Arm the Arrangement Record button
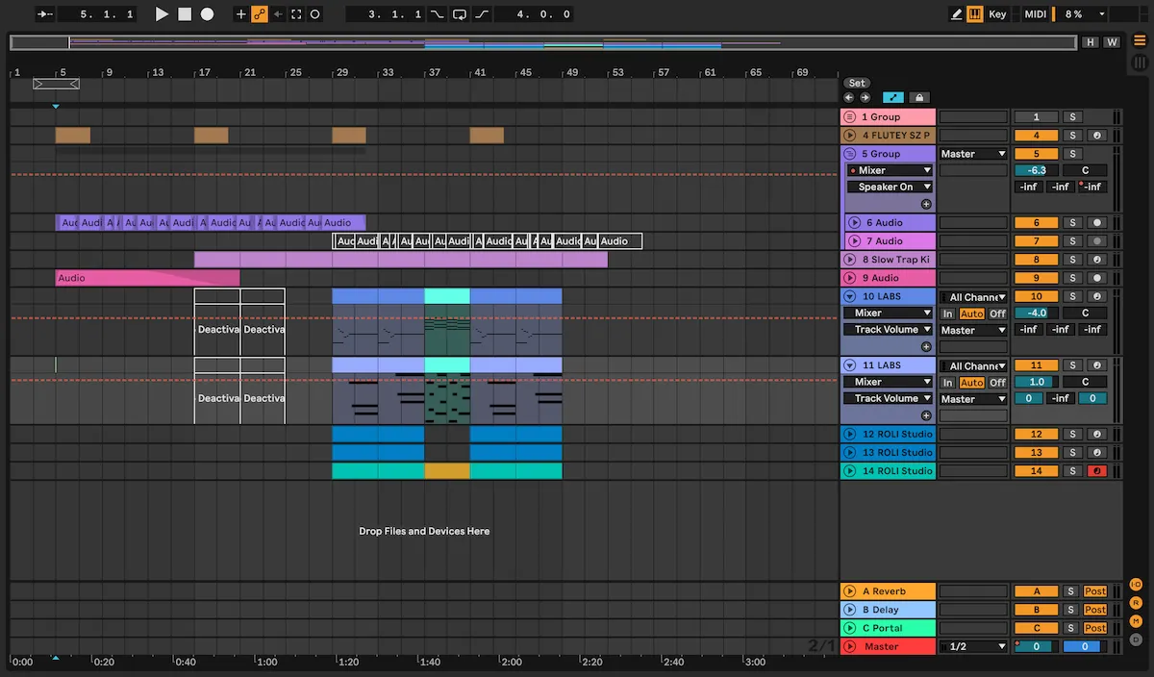This screenshot has height=677, width=1154. click(207, 14)
